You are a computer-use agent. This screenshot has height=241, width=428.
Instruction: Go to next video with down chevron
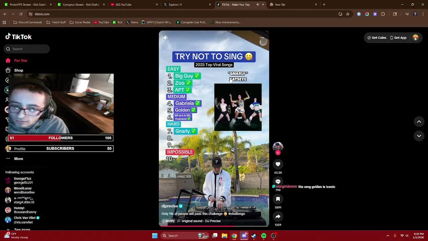pos(419,136)
